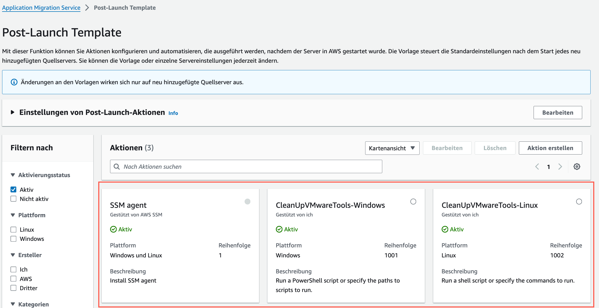Screen dimensions: 599x308
Task: Open the preferences gear icon
Action: pyautogui.click(x=577, y=167)
